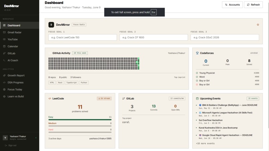The height and width of the screenshot is (151, 269).
Task: Expand the +10 more events link
Action: [x=205, y=143]
